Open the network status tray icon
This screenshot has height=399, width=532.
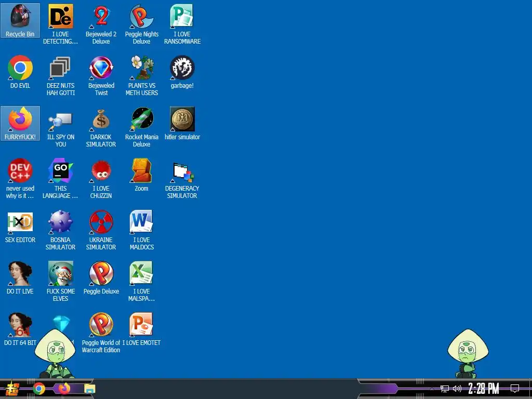445,389
